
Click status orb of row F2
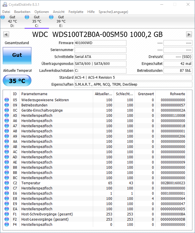(7, 219)
